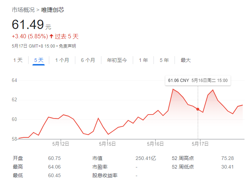Switch to the 1 个月 tab
Image resolution: width=252 pixels, height=180 pixels.
(62, 60)
